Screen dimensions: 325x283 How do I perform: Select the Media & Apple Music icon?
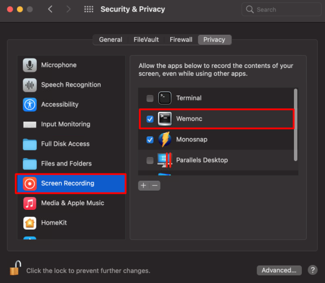tap(30, 203)
